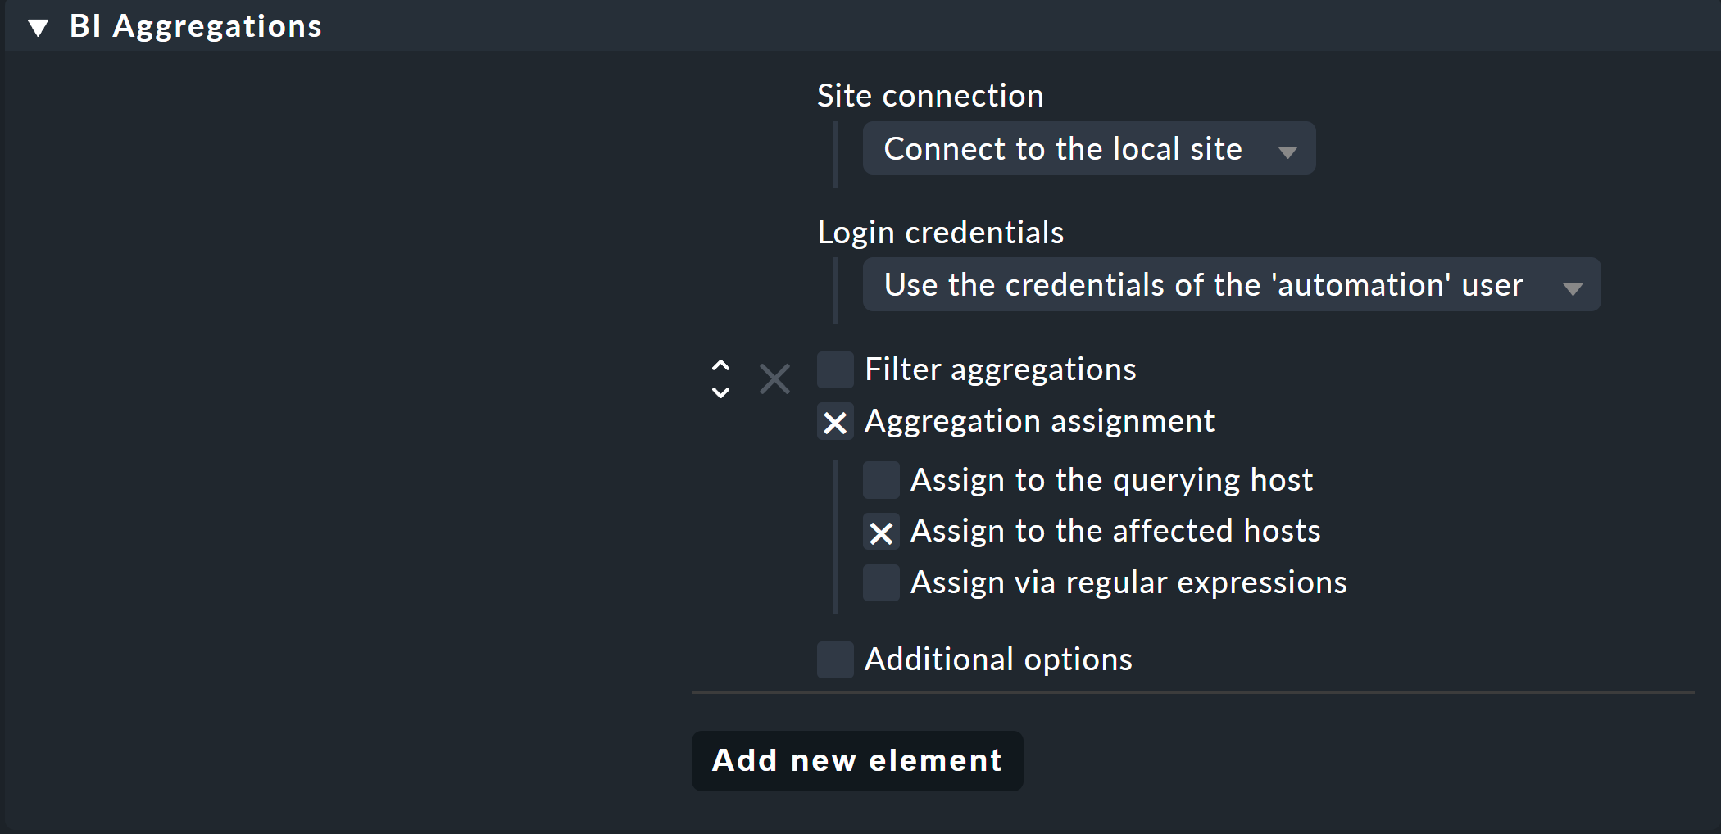Click the arrow icon on the Site connection dropdown
The height and width of the screenshot is (834, 1721).
click(1287, 152)
